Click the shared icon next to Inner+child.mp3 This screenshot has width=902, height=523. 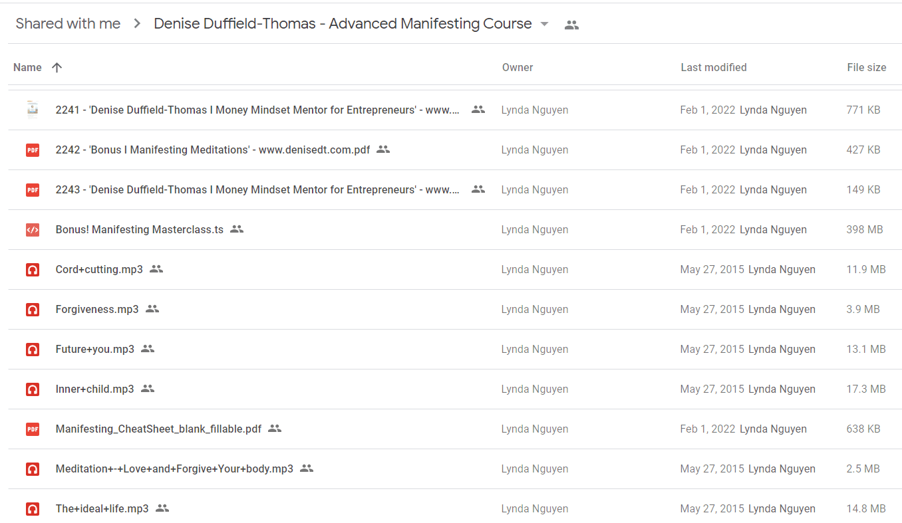(148, 389)
